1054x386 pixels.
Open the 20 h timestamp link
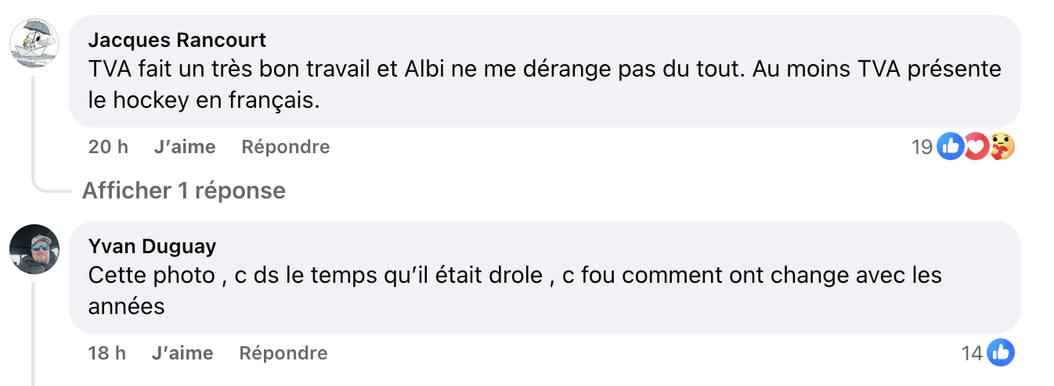[108, 147]
